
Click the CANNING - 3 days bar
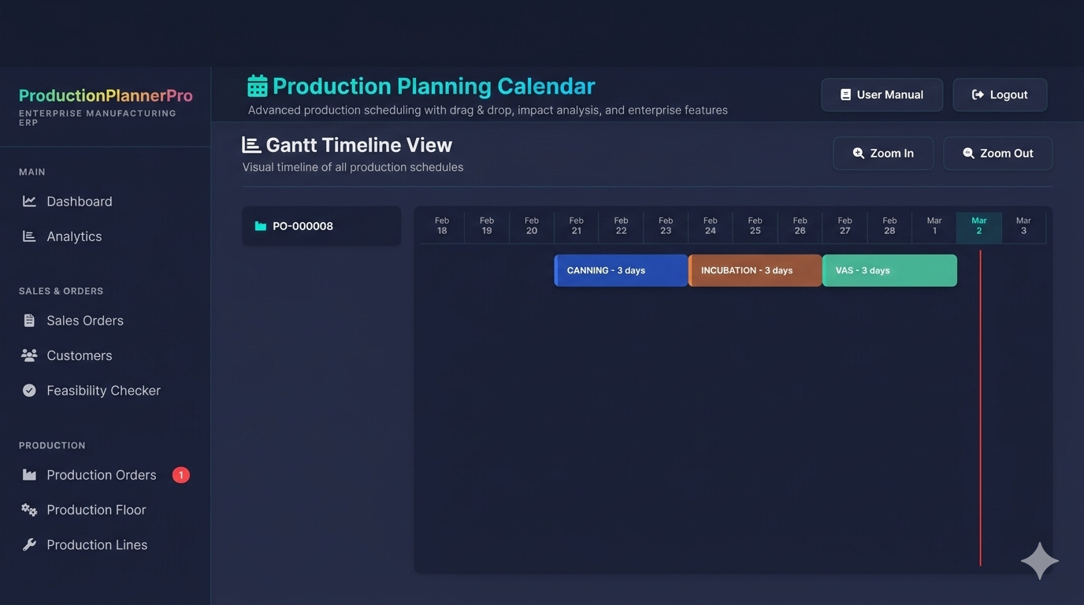coord(620,270)
